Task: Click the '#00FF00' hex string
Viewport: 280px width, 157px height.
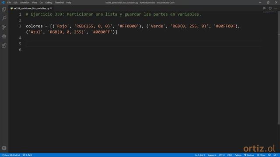Action: click(x=224, y=26)
